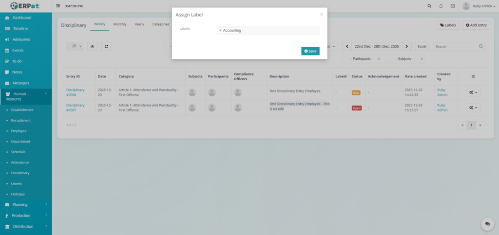The width and height of the screenshot is (499, 235).
Task: Open the notifications bell
Action: (441, 6)
